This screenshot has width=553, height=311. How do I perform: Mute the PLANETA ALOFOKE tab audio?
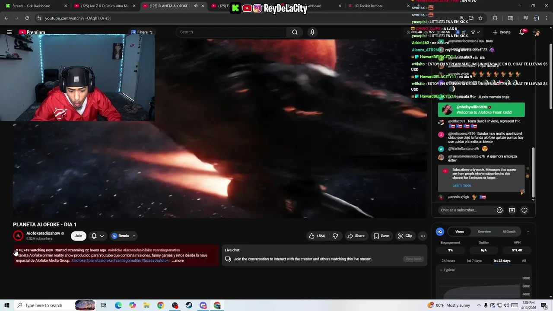pyautogui.click(x=196, y=6)
